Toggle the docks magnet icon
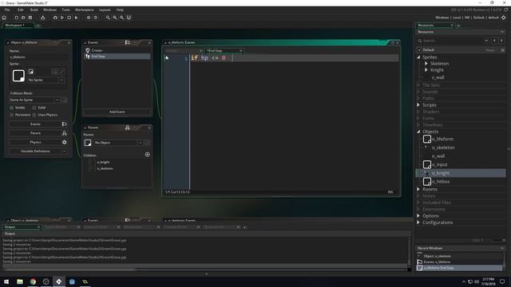Viewport: 511px width, 287px height. point(129,18)
